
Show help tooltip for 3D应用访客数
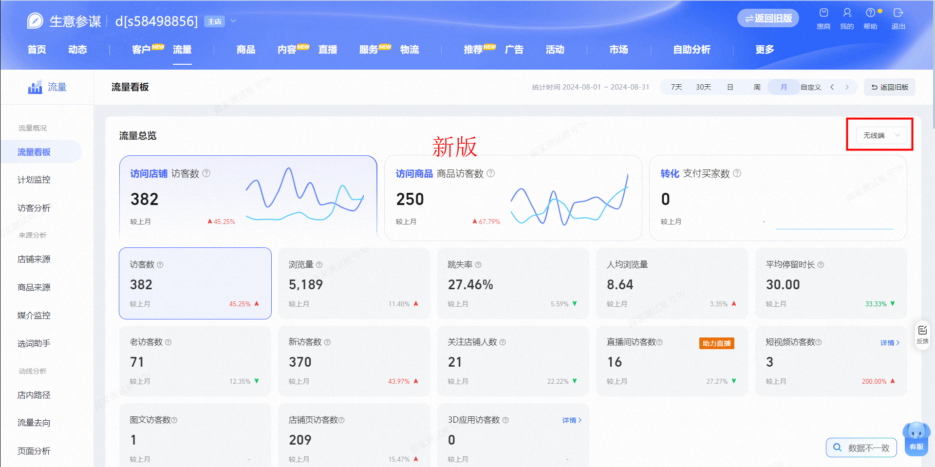point(505,420)
